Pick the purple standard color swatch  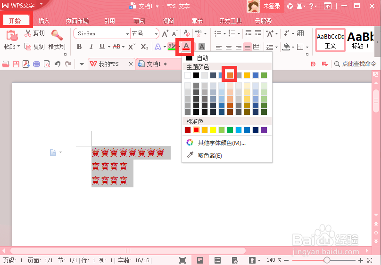[x=264, y=130]
